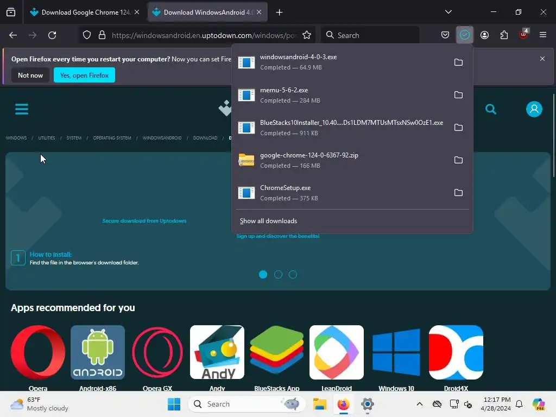Open the Windows Start button
Viewport: 556px width, 417px height.
click(174, 404)
